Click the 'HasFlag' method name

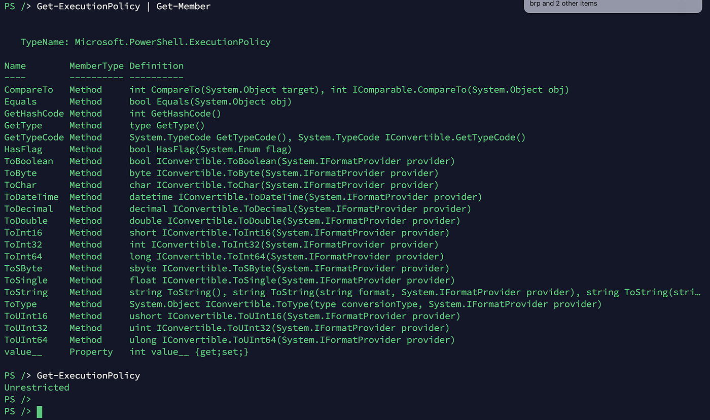coord(23,149)
